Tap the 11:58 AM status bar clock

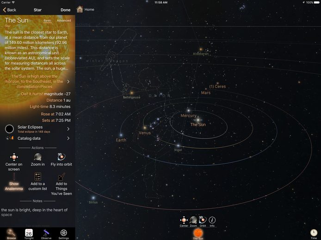click(161, 2)
